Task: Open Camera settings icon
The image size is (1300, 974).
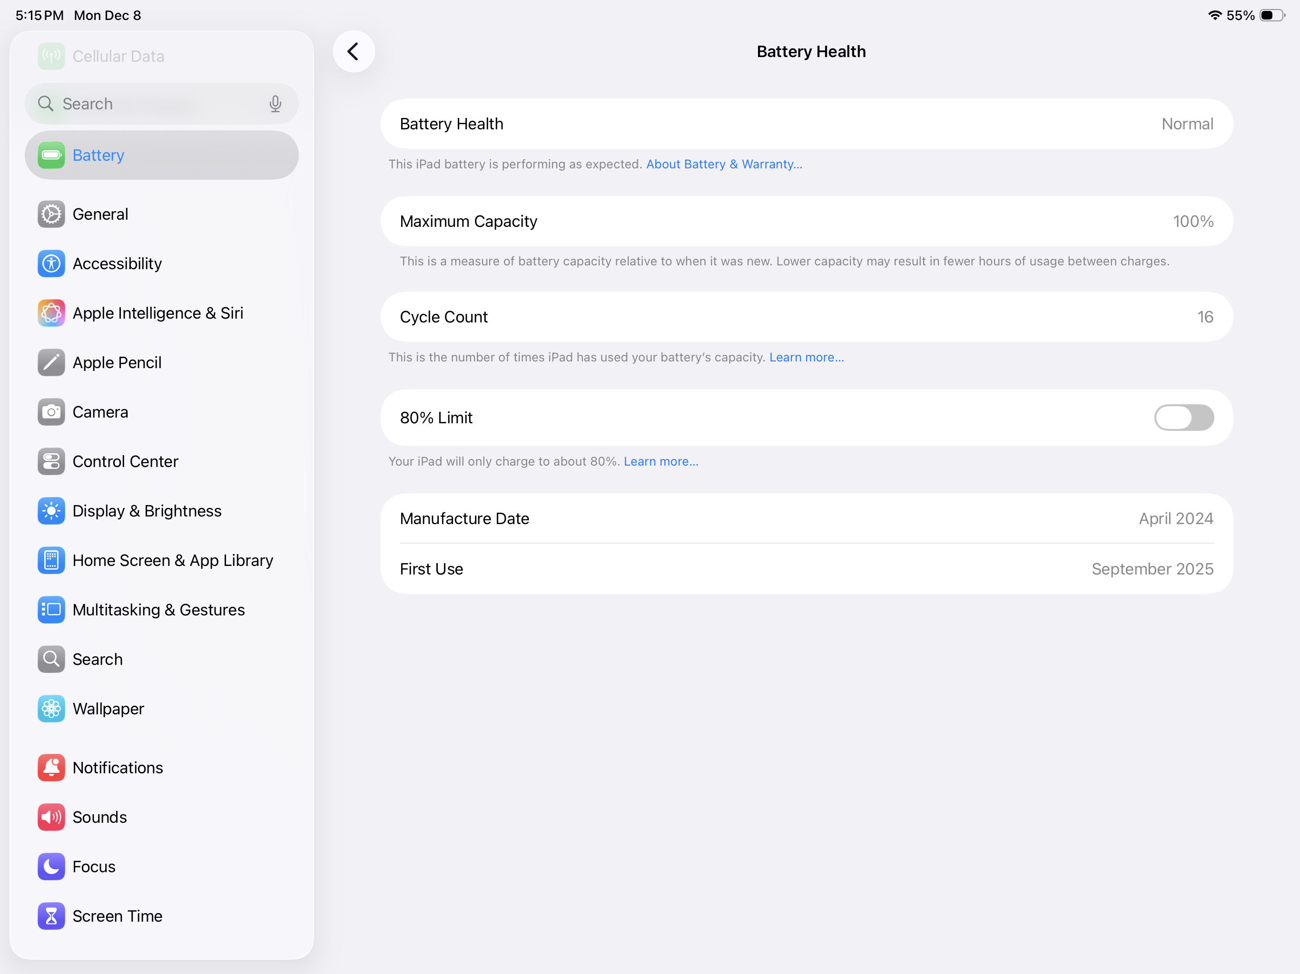Action: 51,412
